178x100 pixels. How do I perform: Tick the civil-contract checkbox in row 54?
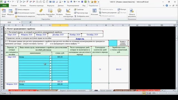pos(46,44)
